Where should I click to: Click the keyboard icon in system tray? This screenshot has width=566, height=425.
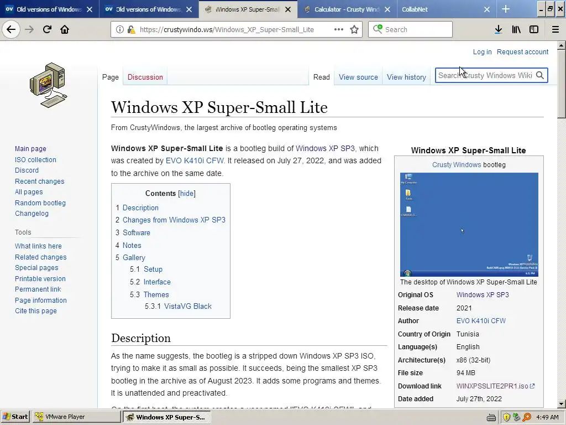click(x=491, y=417)
